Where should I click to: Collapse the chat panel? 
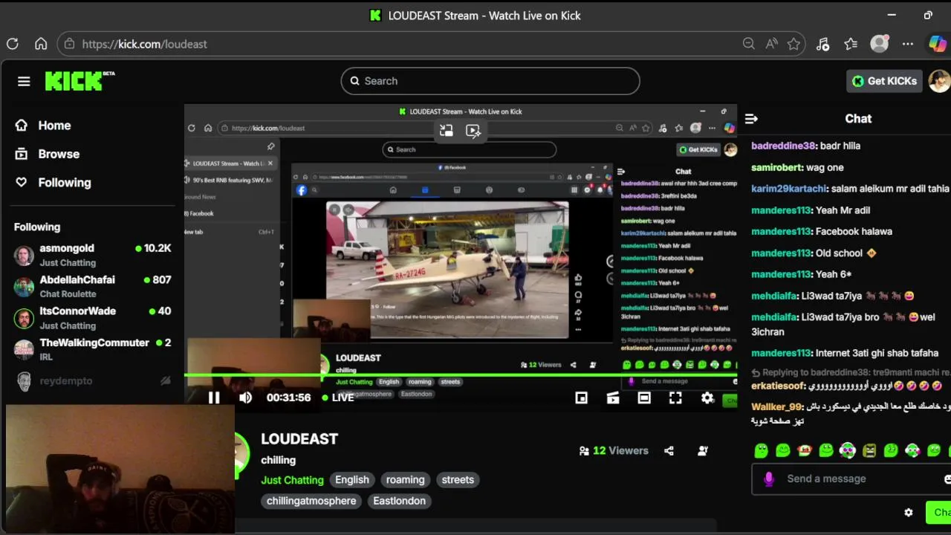751,119
